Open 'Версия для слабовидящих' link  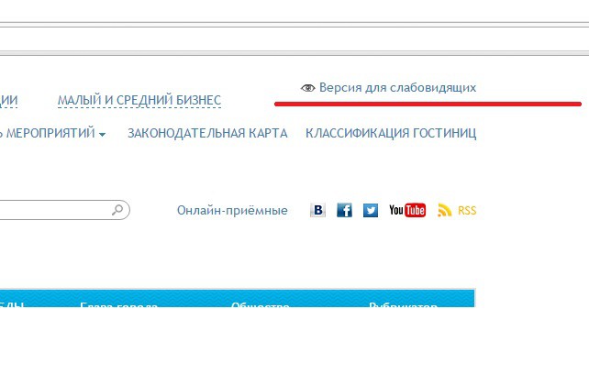point(397,88)
